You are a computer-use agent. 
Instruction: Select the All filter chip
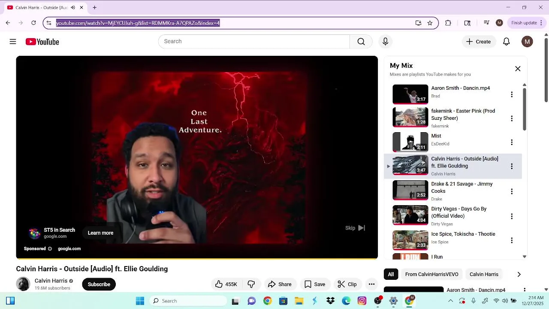pyautogui.click(x=391, y=274)
